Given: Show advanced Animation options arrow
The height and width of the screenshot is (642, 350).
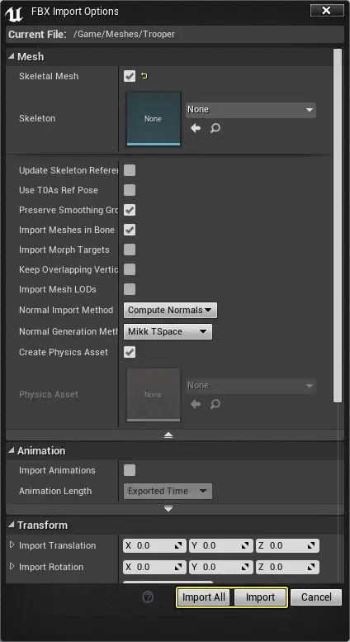Looking at the screenshot, I should pyautogui.click(x=168, y=509).
